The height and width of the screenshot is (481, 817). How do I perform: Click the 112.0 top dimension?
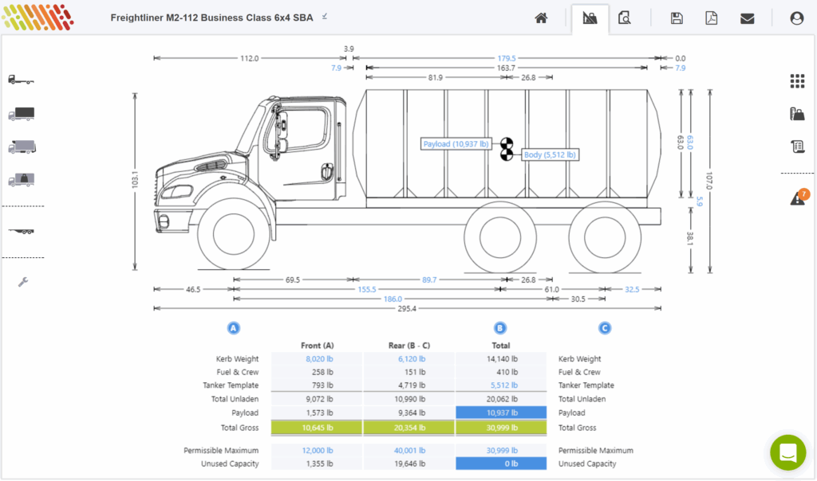[x=249, y=58]
